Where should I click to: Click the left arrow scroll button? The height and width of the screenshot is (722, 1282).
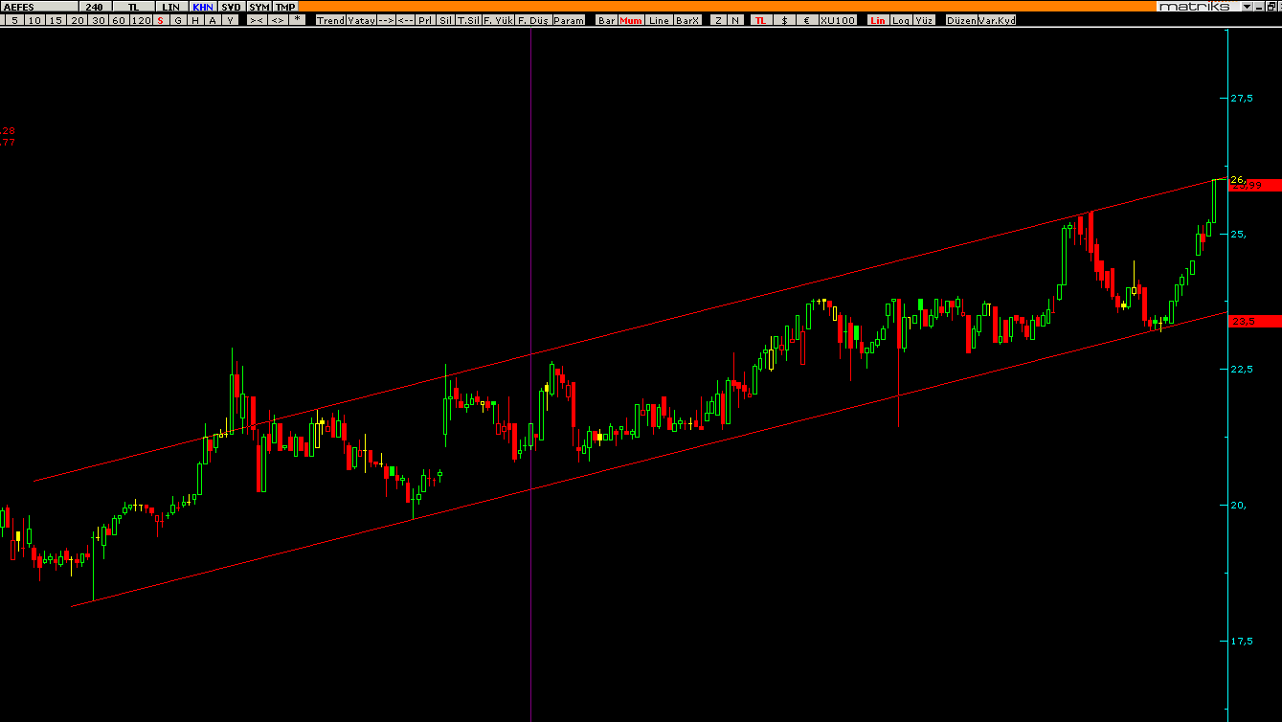pyautogui.click(x=405, y=20)
